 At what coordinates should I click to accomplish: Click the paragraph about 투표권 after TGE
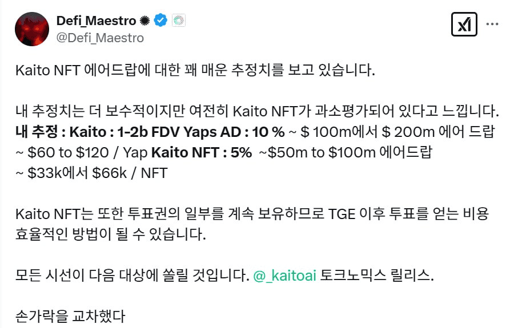tap(252, 224)
